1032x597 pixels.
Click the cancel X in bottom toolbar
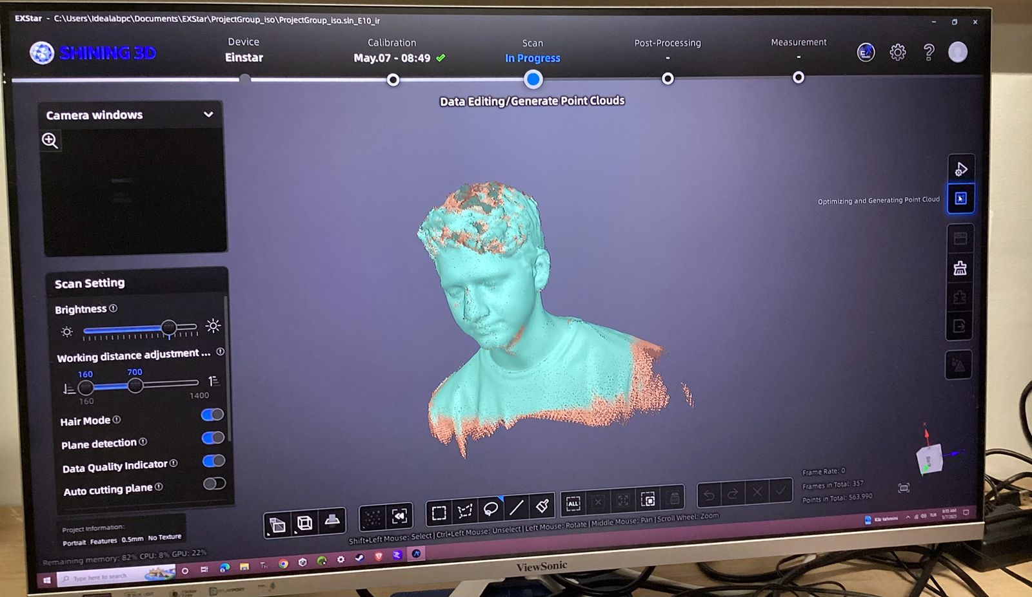pos(757,493)
